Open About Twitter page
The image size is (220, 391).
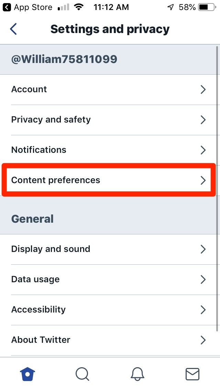pyautogui.click(x=41, y=340)
